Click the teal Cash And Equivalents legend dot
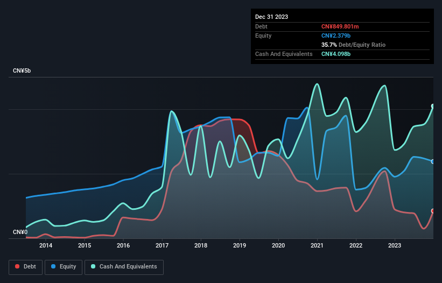This screenshot has height=283, width=442. tap(93, 266)
